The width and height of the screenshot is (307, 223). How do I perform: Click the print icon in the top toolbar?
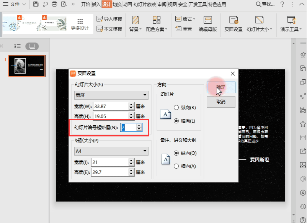click(x=54, y=5)
